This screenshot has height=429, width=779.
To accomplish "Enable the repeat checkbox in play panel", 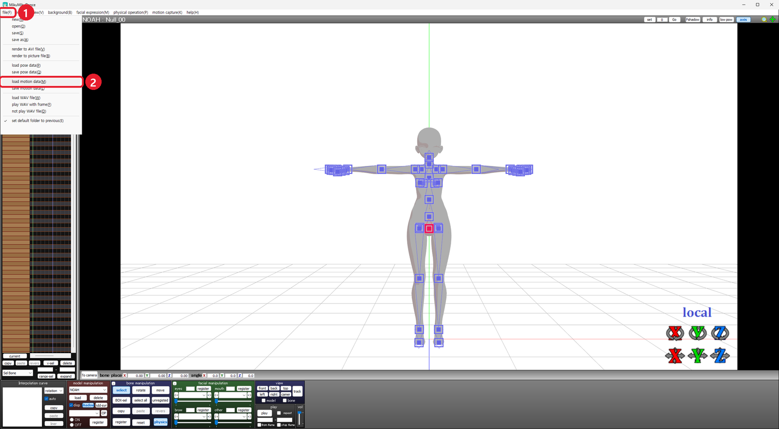I will 279,413.
